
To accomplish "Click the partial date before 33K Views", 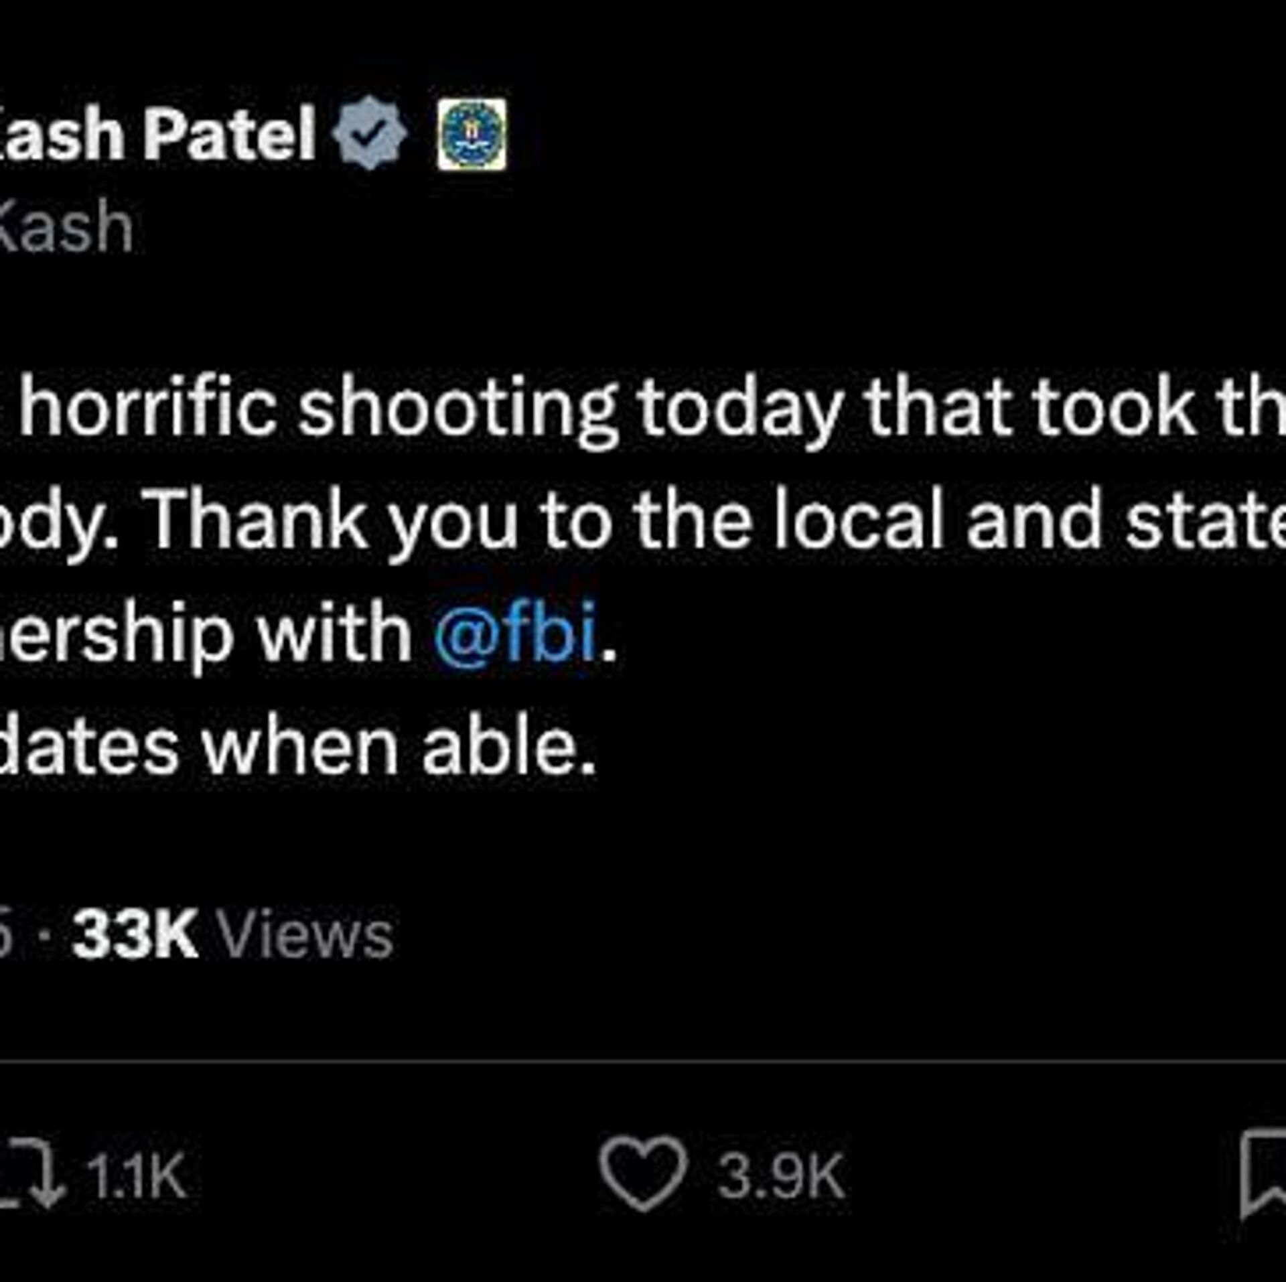I will tap(5, 936).
